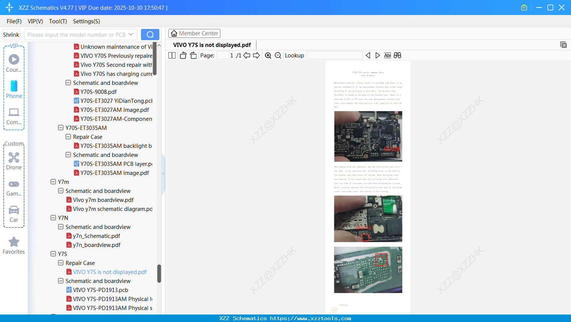Toggle the two-page side-by-side view
Viewport: 571px width, 322px height.
pos(172,56)
